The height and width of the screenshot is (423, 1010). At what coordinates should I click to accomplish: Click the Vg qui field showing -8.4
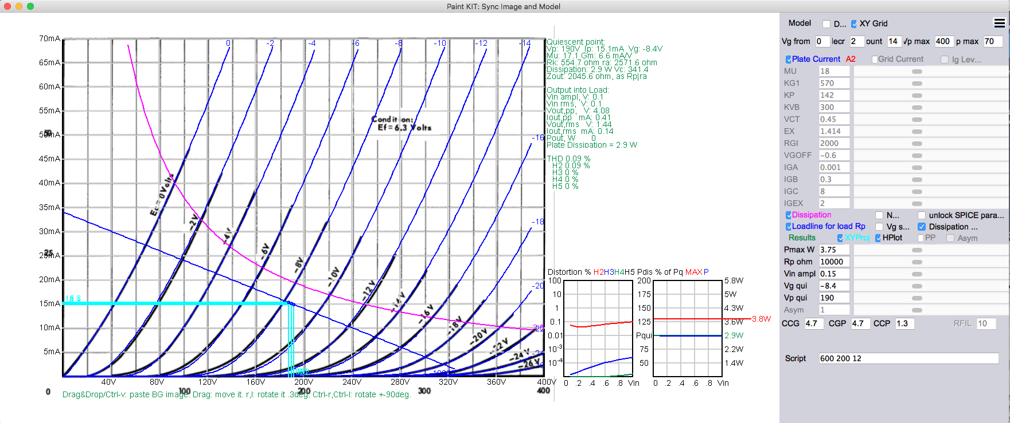tap(834, 286)
